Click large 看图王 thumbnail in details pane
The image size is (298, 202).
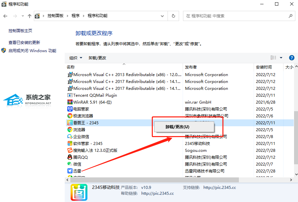tap(79, 192)
